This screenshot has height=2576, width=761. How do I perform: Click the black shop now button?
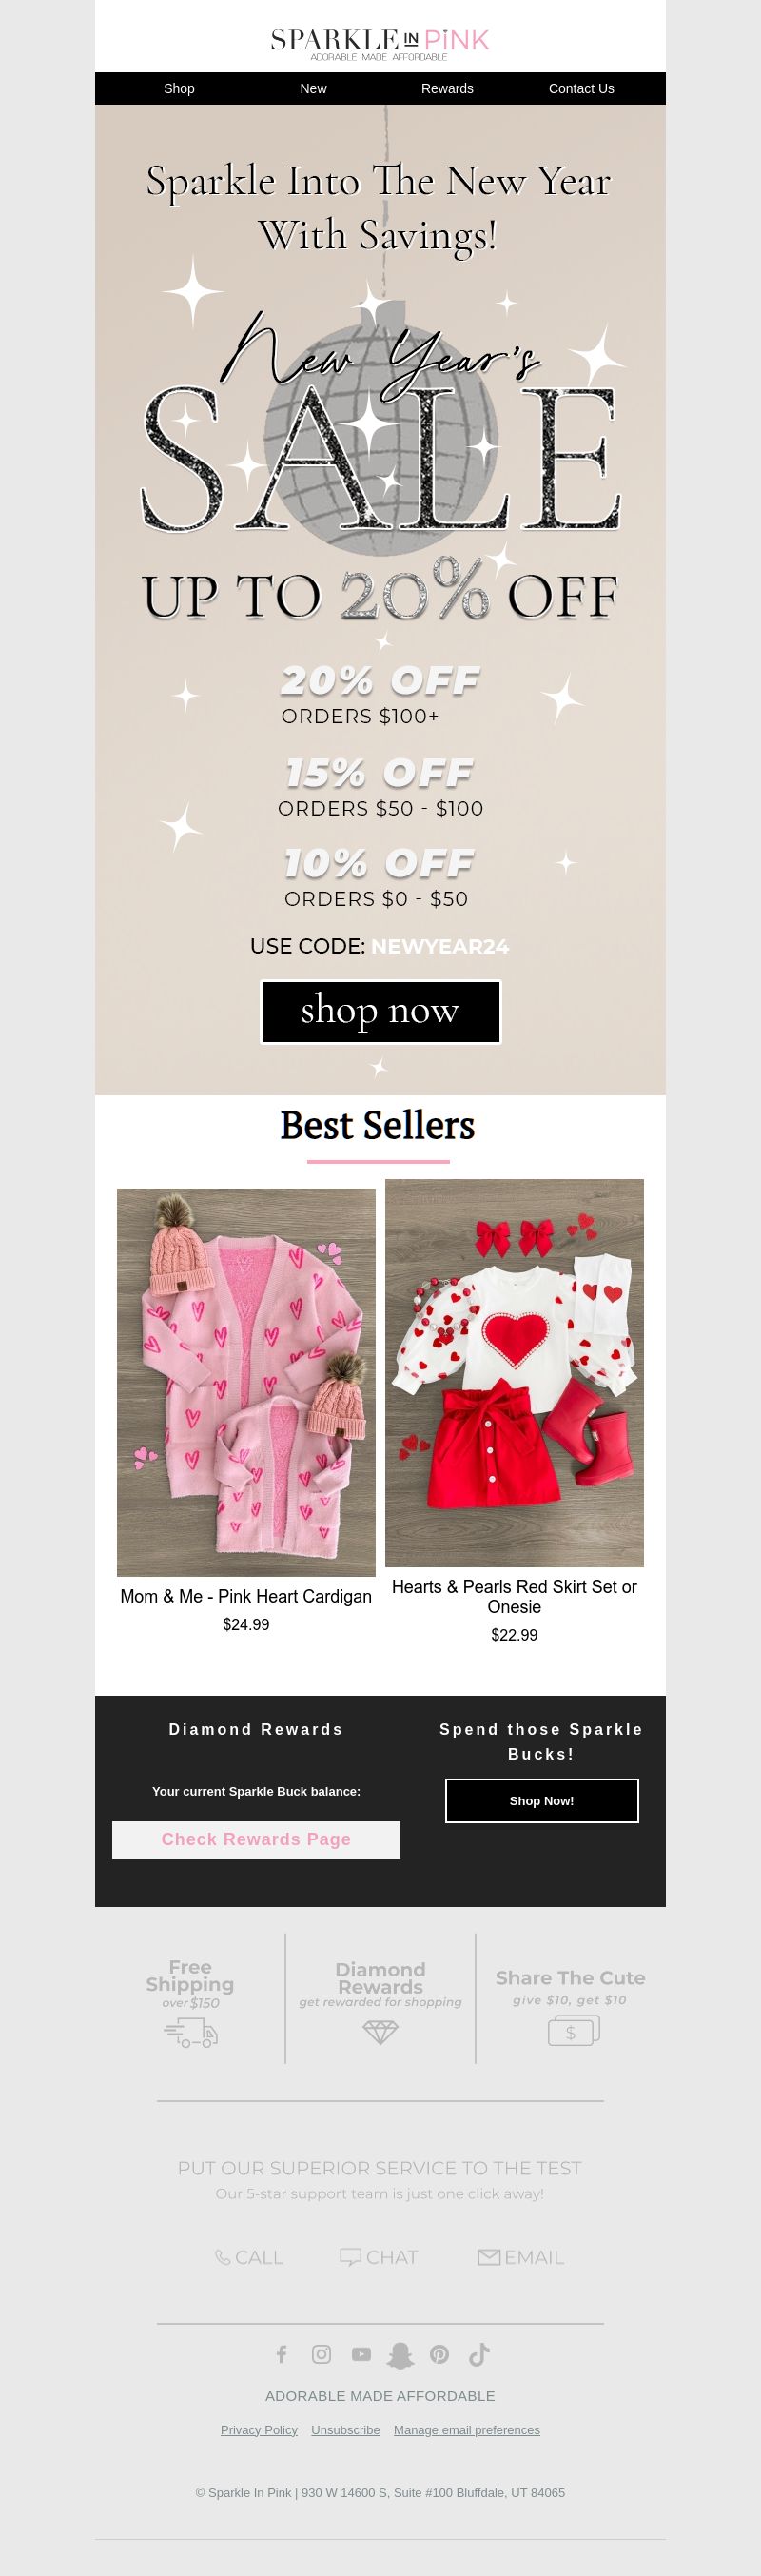pyautogui.click(x=380, y=1011)
